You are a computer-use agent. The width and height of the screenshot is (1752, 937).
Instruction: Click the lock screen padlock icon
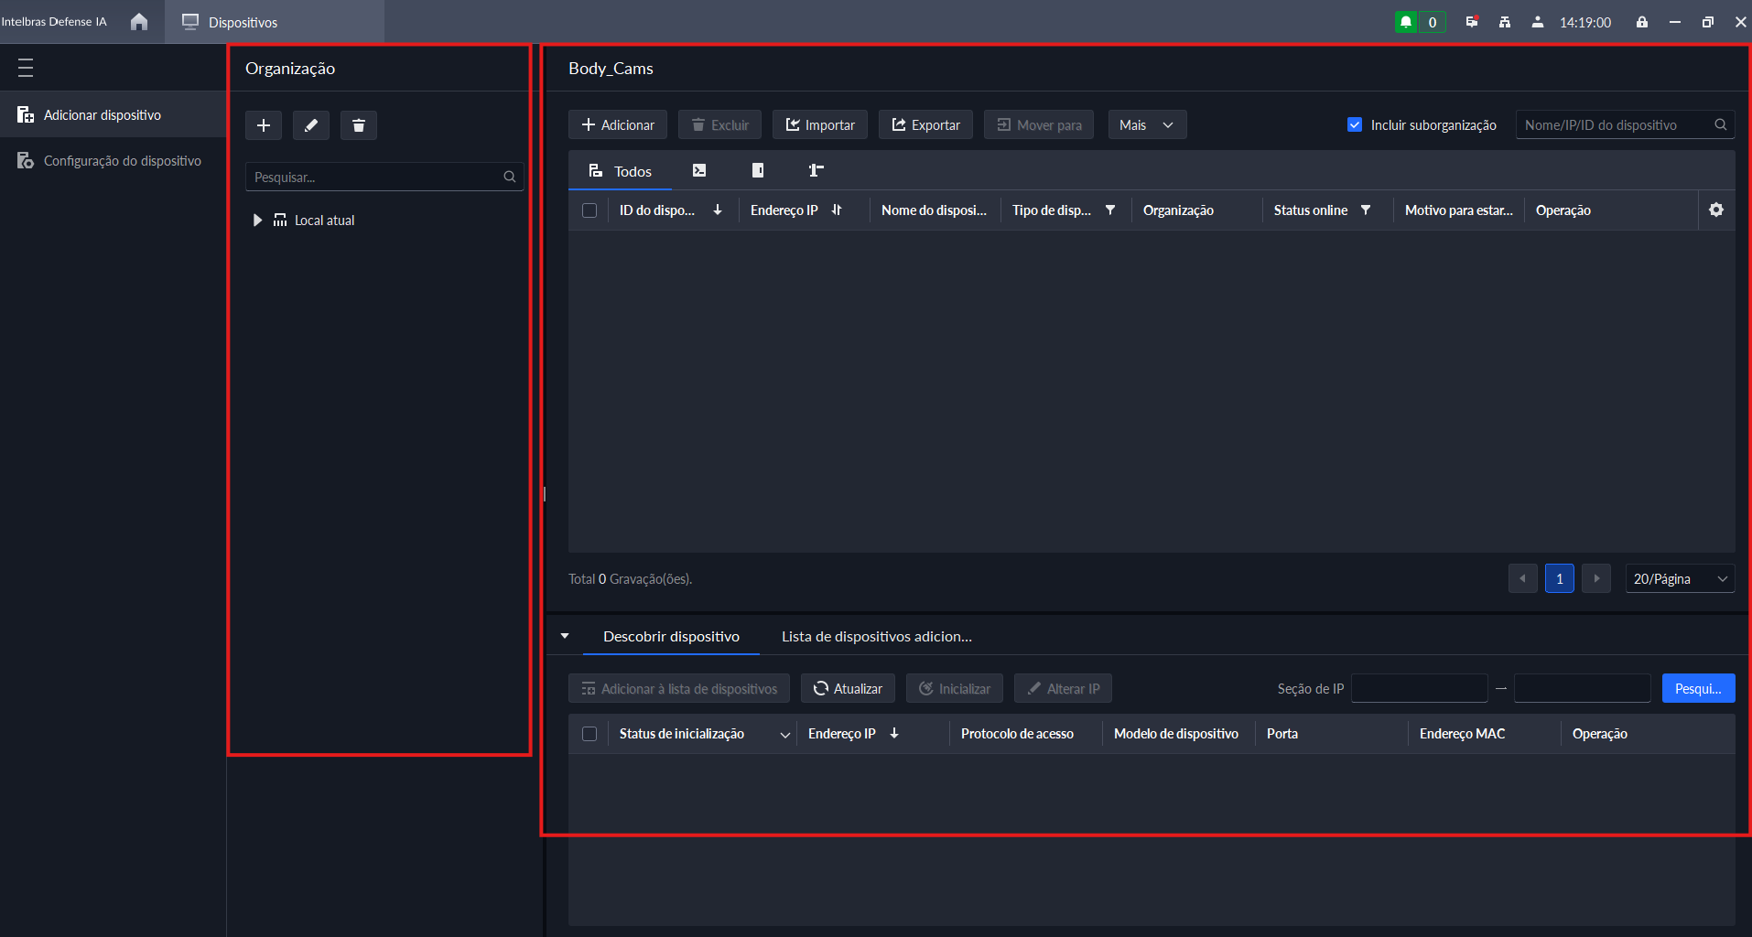pos(1642,22)
